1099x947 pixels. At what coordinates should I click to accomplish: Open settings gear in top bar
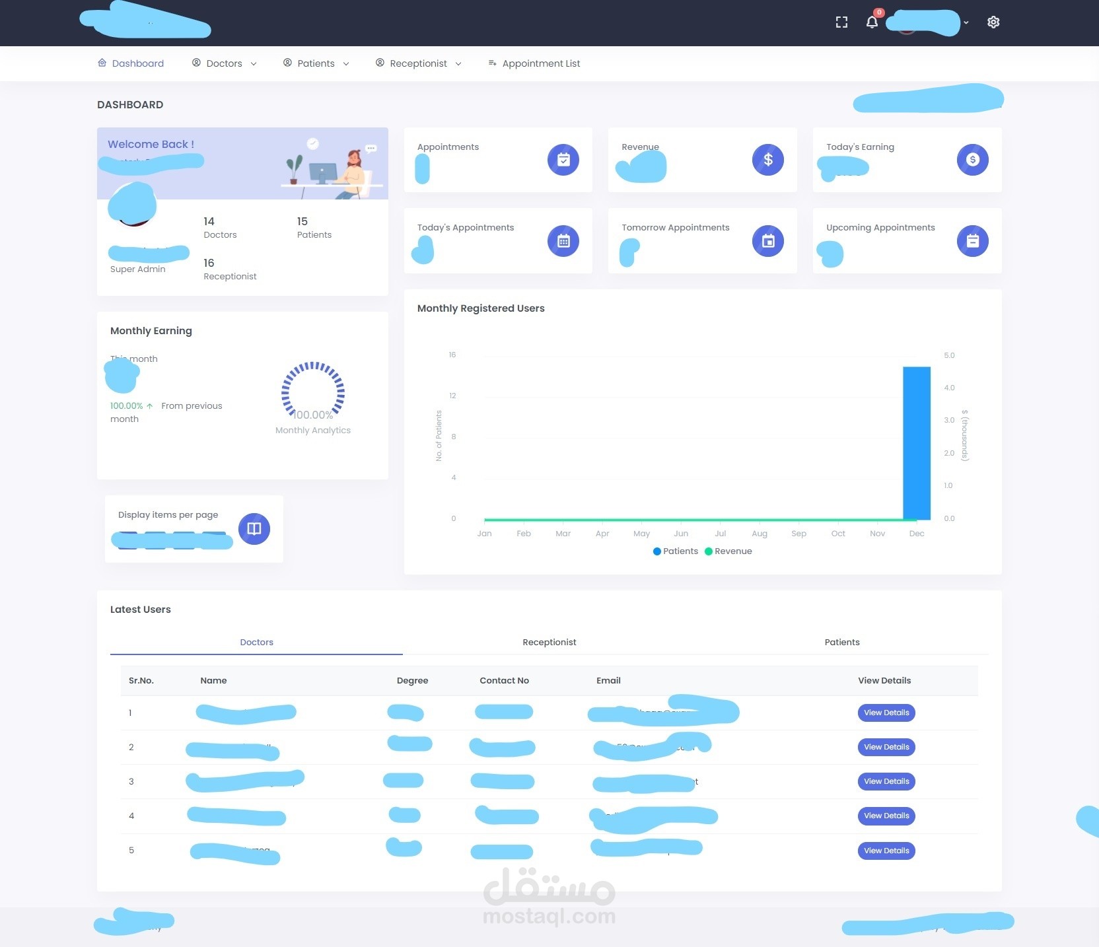993,22
